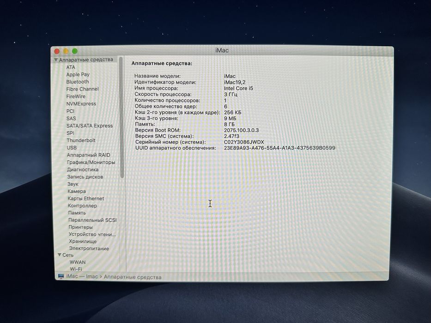Select USB in sidebar
This screenshot has width=431, height=323.
click(x=72, y=148)
